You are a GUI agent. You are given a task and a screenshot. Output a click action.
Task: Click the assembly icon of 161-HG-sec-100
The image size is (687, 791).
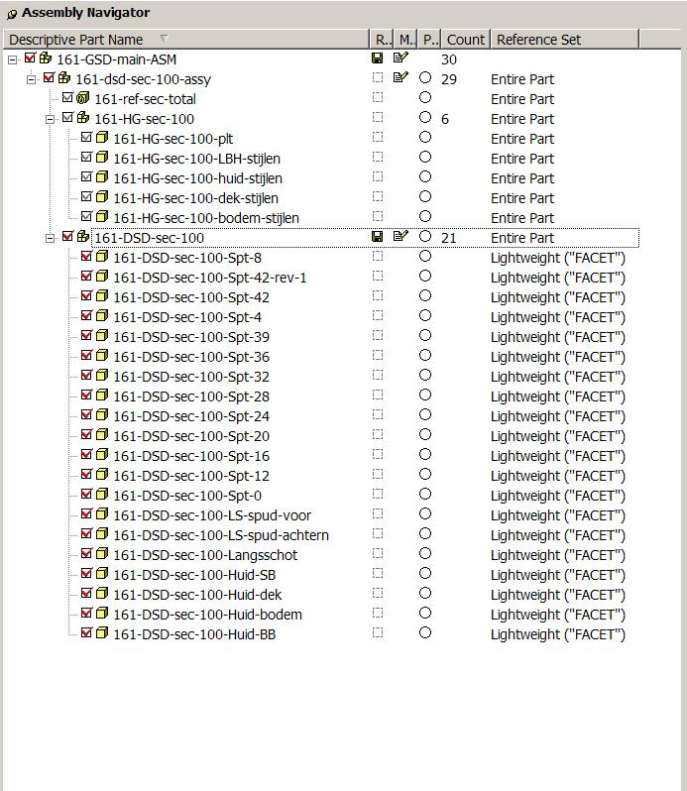[83, 118]
